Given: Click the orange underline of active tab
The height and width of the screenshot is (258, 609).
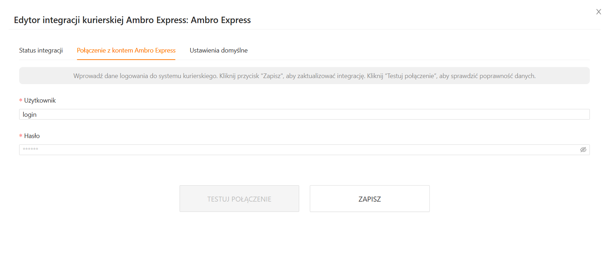Looking at the screenshot, I should click(126, 60).
